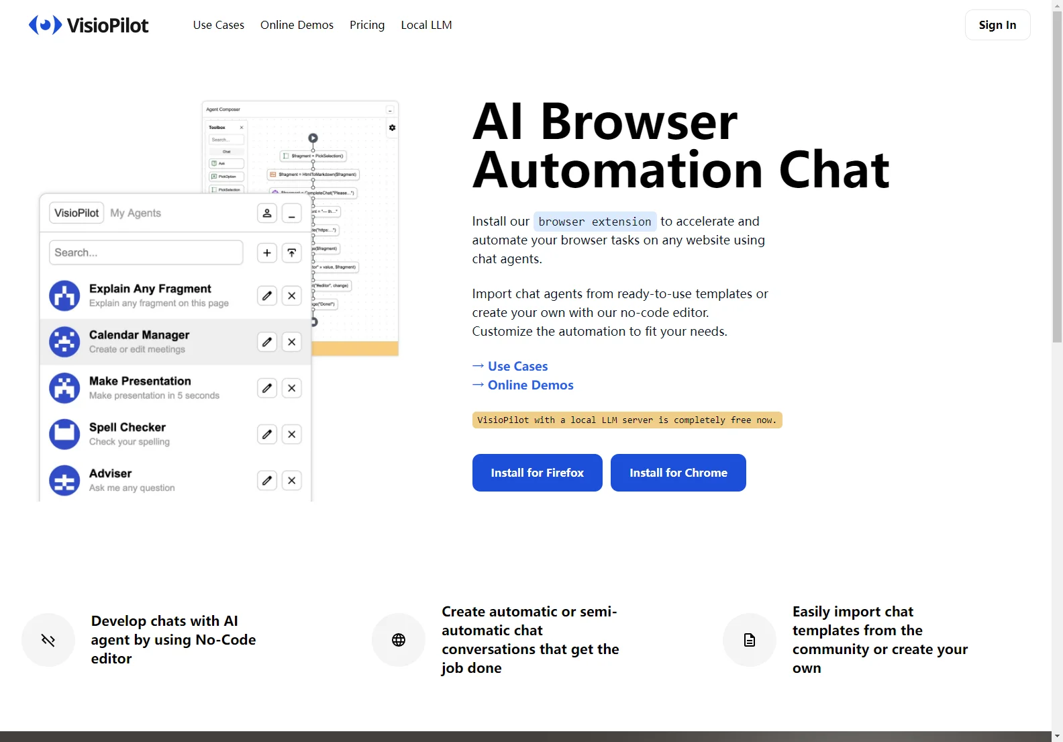
Task: Select the Spell Checker title text
Action: coord(128,427)
